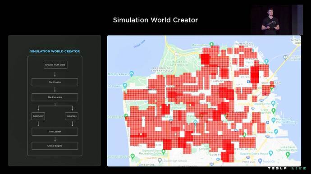
Task: Click the PORTOLA neighborhood label
Action: [x=248, y=162]
